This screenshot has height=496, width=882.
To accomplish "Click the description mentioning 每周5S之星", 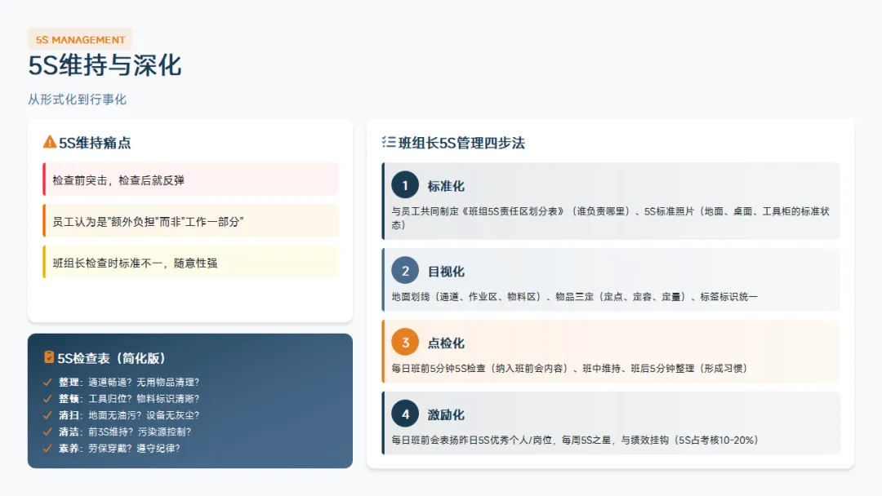I will (575, 441).
